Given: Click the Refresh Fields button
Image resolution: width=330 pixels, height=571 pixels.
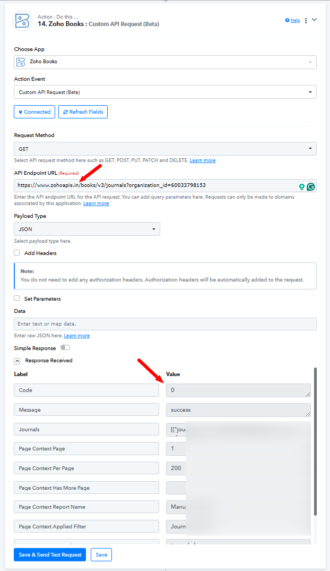Looking at the screenshot, I should point(83,112).
